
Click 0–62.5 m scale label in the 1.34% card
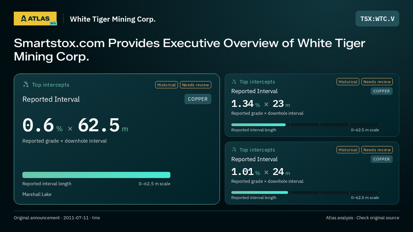coord(365,130)
